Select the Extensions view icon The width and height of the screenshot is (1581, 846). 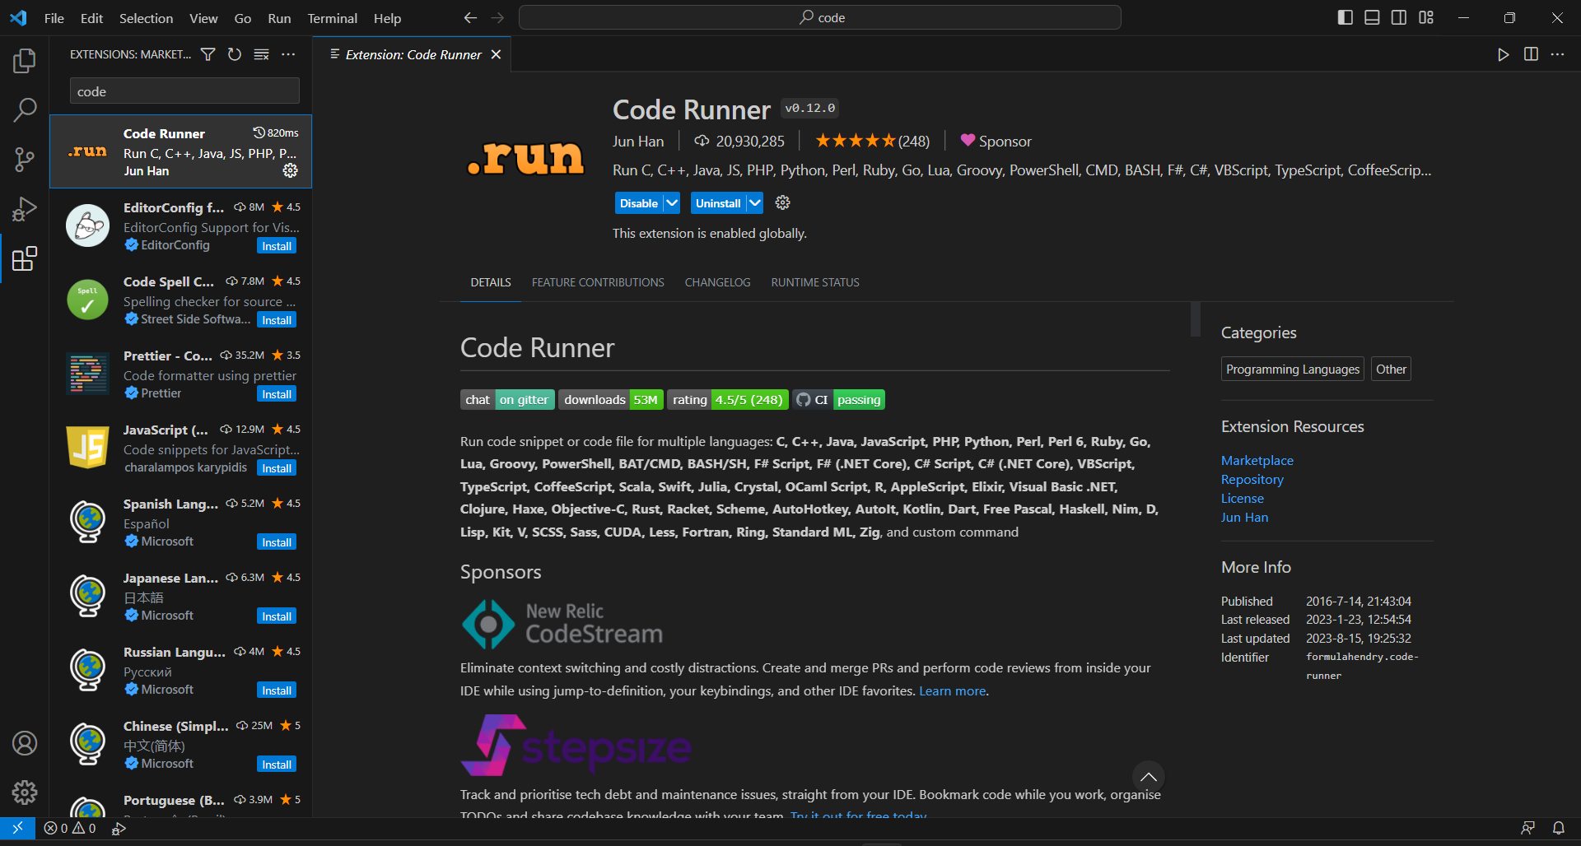pyautogui.click(x=25, y=258)
